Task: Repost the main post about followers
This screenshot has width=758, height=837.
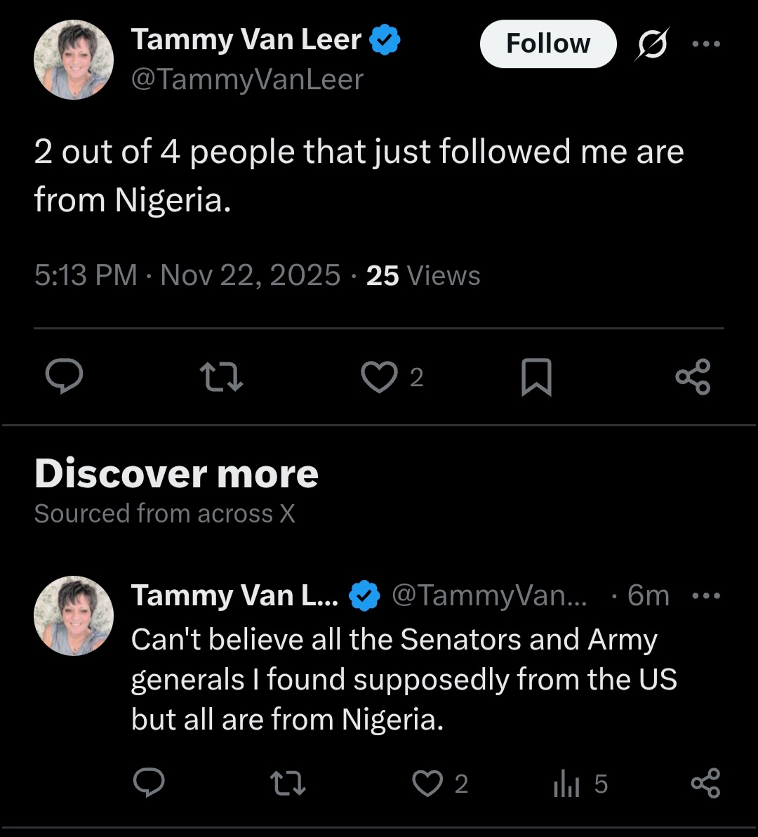Action: point(222,377)
